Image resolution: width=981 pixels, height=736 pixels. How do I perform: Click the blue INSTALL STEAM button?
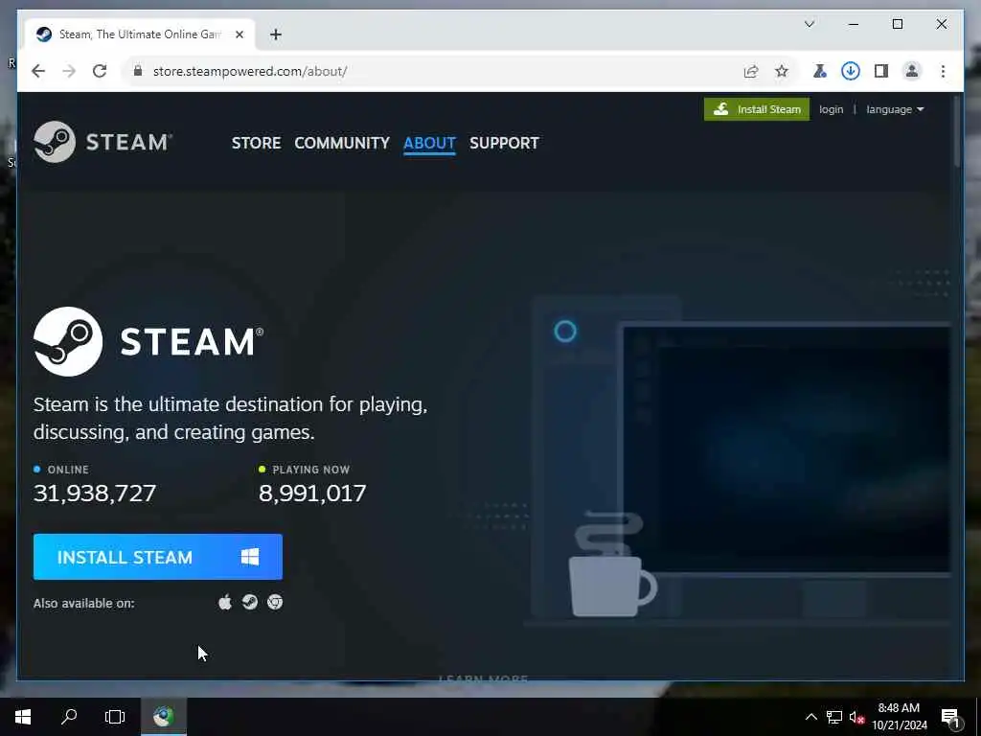(x=158, y=557)
